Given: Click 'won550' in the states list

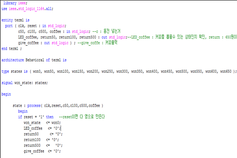Looking at the screenshot, I should (x=196, y=72).
